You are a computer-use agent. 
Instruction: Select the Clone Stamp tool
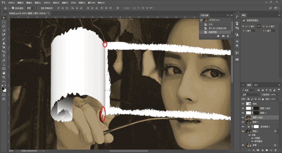[4, 43]
